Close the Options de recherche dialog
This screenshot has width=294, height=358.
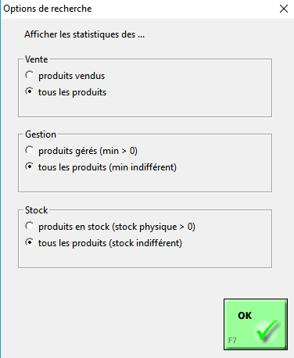pyautogui.click(x=284, y=9)
